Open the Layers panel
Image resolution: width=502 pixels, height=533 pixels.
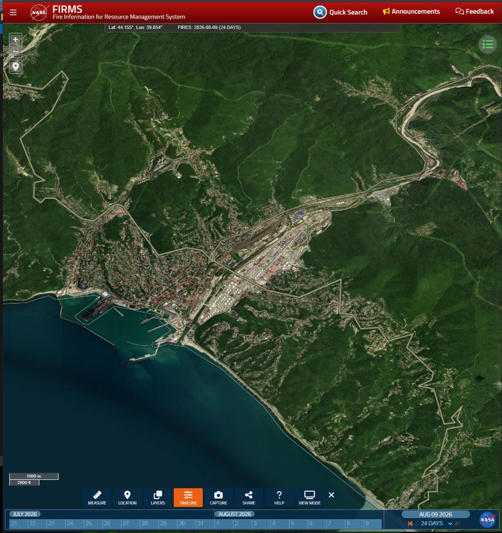158,498
